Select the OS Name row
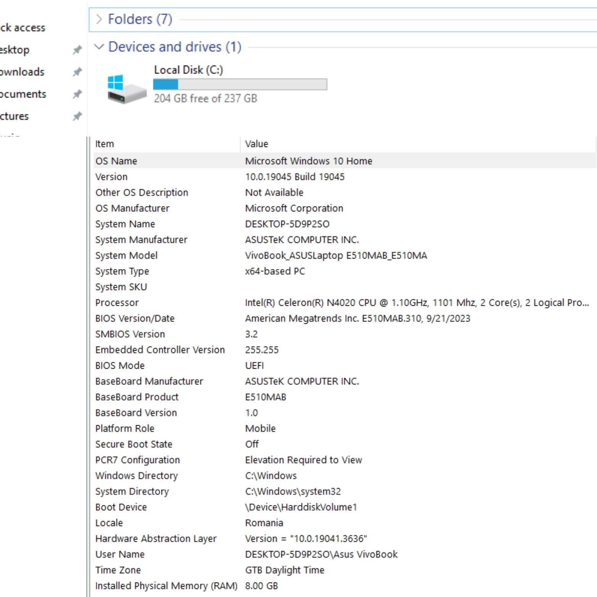Screen dimensions: 597x597 point(345,161)
